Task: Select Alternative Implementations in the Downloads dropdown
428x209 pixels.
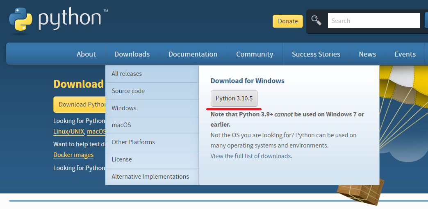Action: pos(152,177)
